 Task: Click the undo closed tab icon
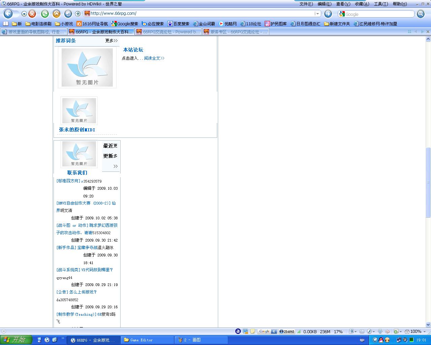pos(68,14)
